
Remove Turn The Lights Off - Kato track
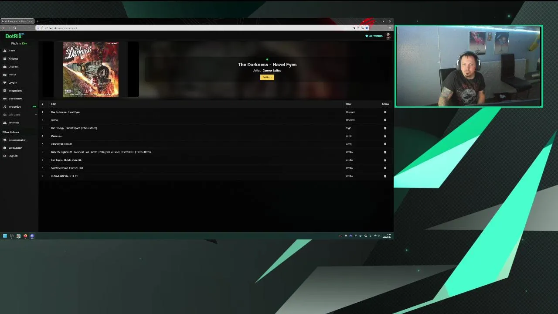[385, 152]
